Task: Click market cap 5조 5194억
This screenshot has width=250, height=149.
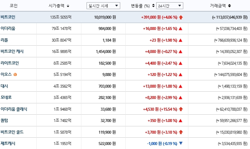Action: [x=62, y=74]
